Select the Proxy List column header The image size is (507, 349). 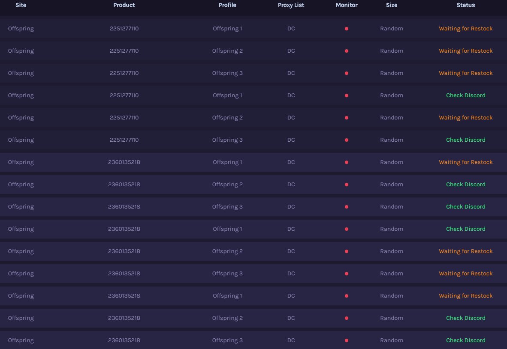291,5
